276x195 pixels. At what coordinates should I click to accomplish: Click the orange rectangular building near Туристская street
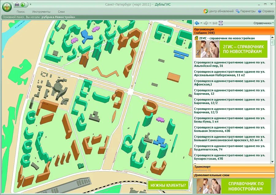174,77
